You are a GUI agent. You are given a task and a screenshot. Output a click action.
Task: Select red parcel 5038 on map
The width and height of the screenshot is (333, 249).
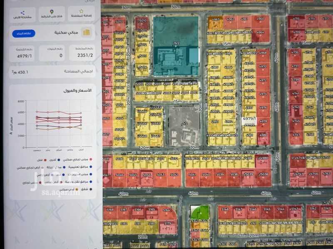pyautogui.click(x=234, y=178)
